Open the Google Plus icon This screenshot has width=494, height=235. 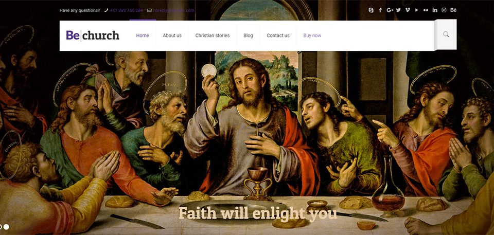click(x=390, y=10)
